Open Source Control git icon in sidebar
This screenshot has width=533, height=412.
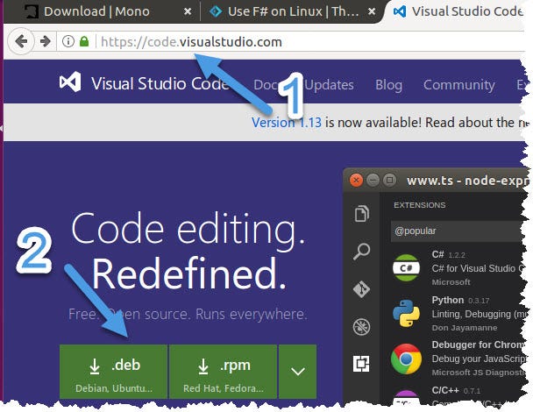(362, 289)
